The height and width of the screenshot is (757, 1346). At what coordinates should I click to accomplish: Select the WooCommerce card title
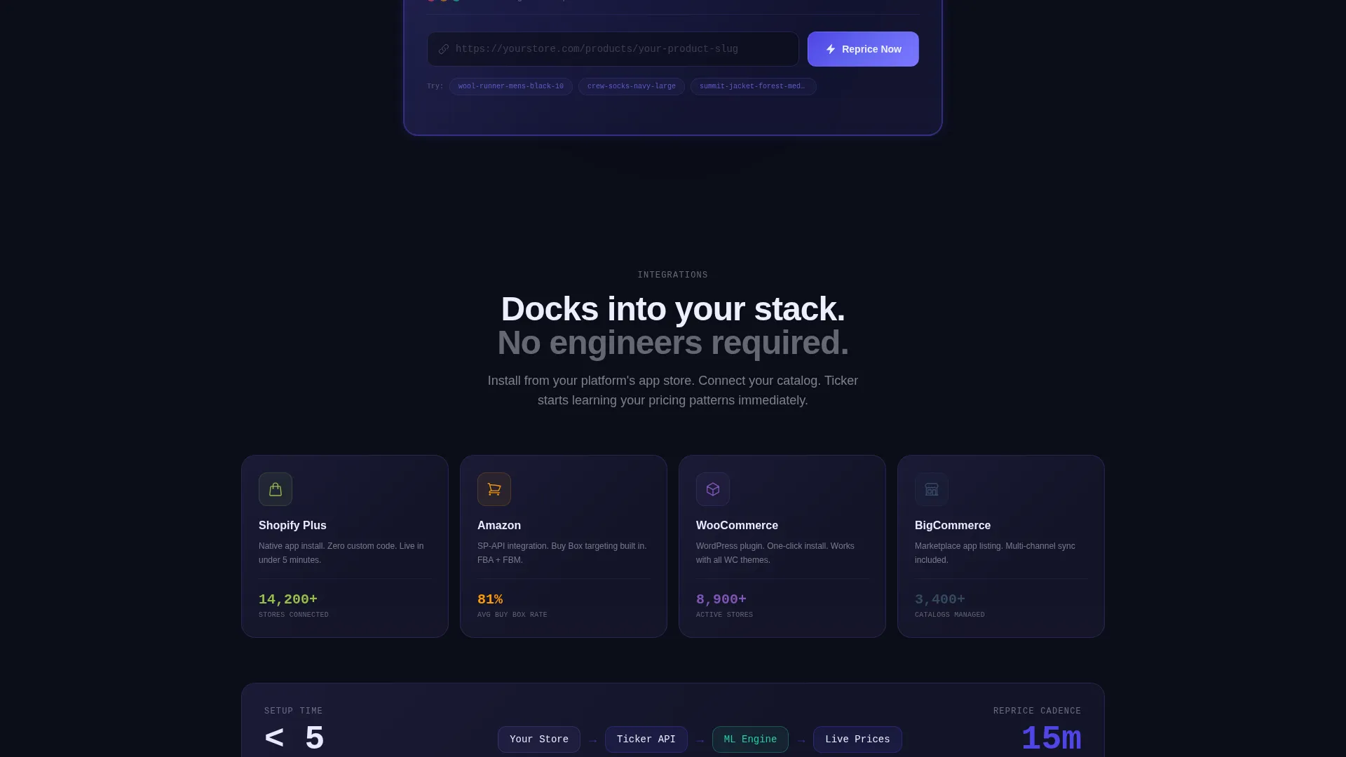tap(737, 526)
